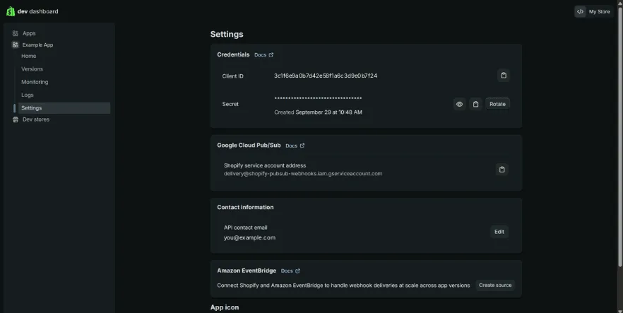Copy the Shopify service account address
The image size is (623, 313).
[502, 170]
